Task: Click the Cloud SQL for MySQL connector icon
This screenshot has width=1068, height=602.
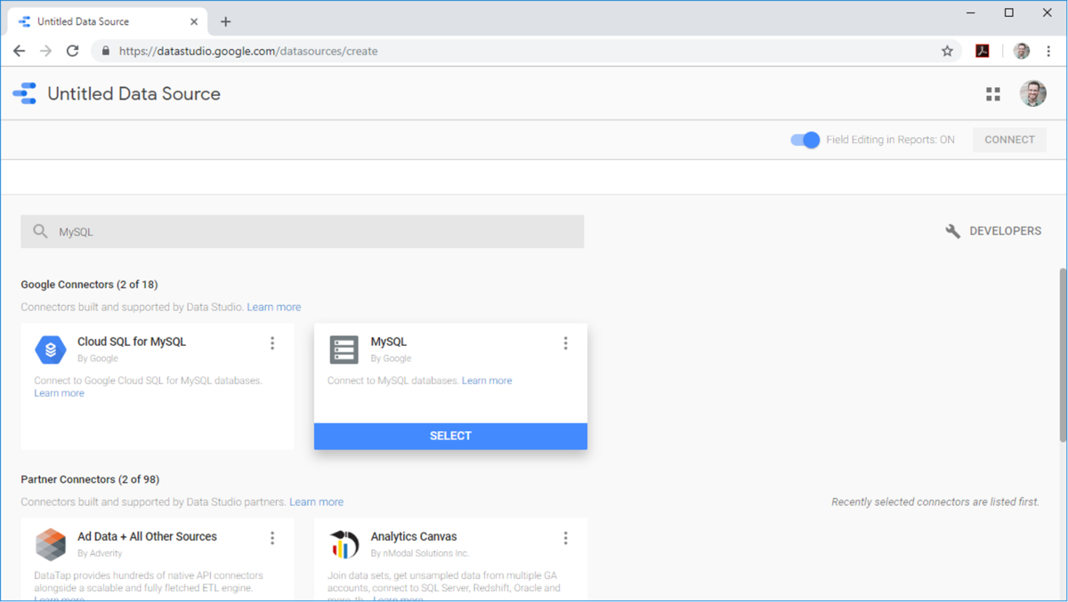Action: pyautogui.click(x=51, y=349)
